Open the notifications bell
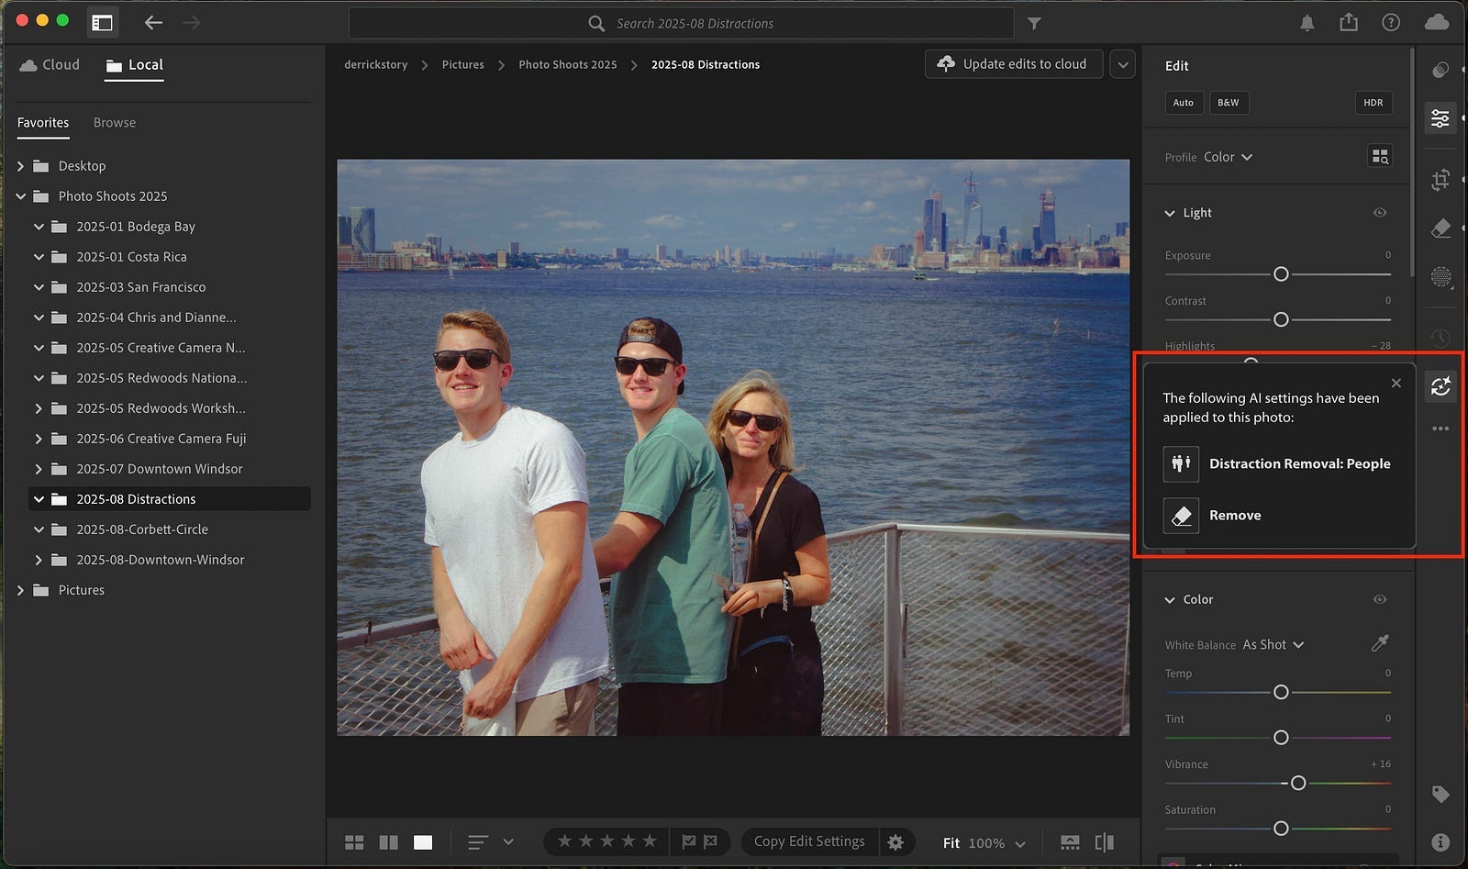The height and width of the screenshot is (869, 1468). [x=1307, y=23]
